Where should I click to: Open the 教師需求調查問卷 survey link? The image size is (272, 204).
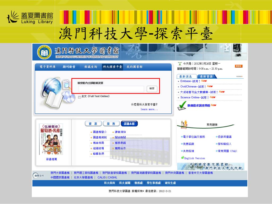pos(199,105)
